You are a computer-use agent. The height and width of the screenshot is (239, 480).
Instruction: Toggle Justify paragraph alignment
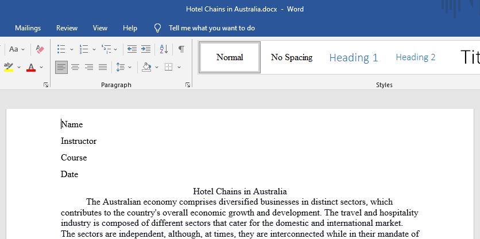pos(103,67)
